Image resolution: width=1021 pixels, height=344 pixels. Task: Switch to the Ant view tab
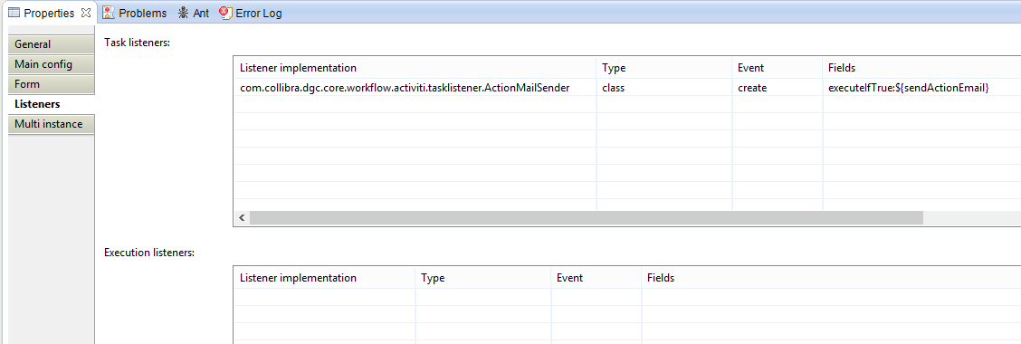coord(194,13)
